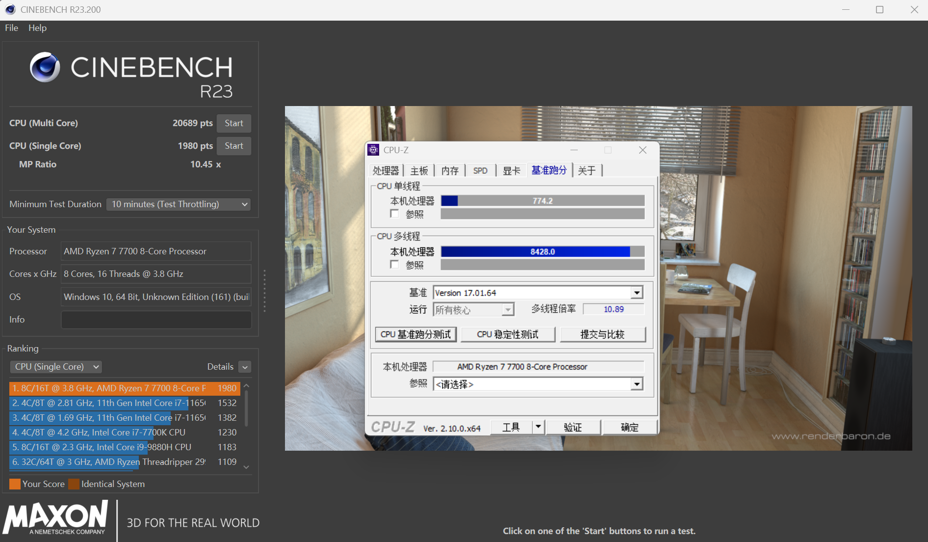Click the MAXON company logo

pyautogui.click(x=55, y=517)
